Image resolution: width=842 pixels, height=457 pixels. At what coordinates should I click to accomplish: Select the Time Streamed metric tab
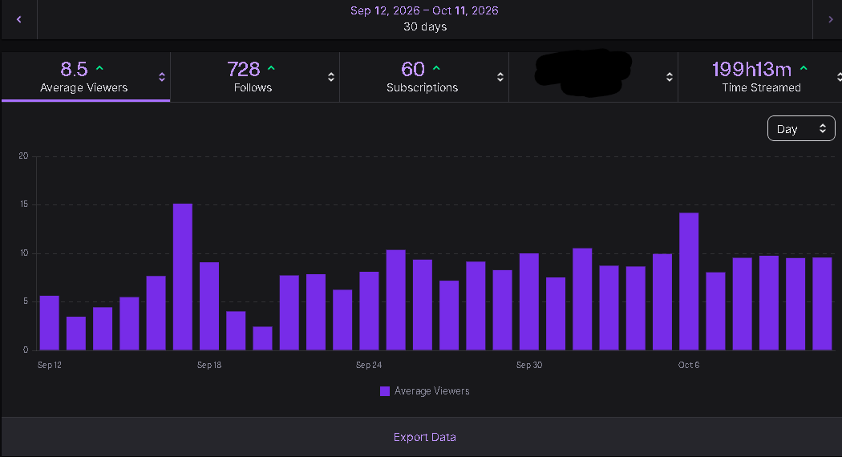click(760, 77)
